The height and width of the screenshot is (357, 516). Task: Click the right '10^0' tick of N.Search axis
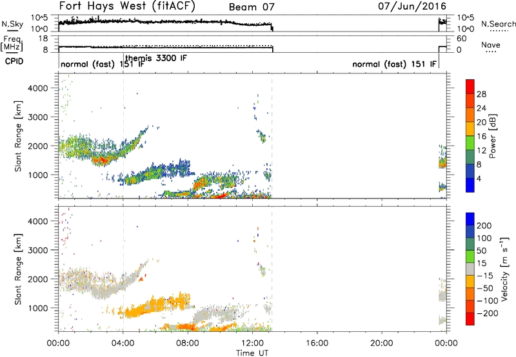click(x=466, y=29)
